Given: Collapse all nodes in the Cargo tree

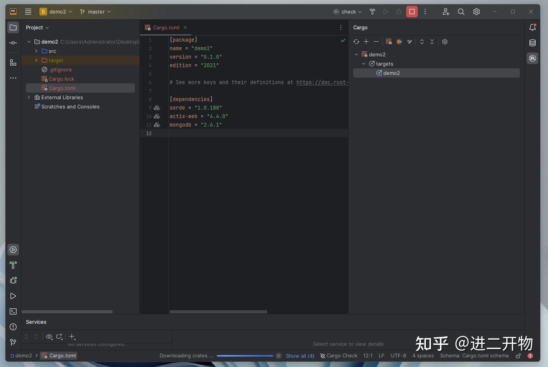Looking at the screenshot, I should point(432,42).
